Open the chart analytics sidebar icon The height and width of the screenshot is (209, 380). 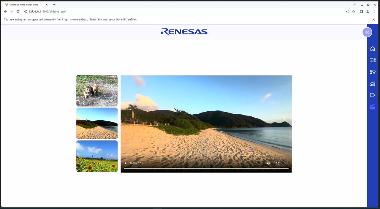pos(373,84)
